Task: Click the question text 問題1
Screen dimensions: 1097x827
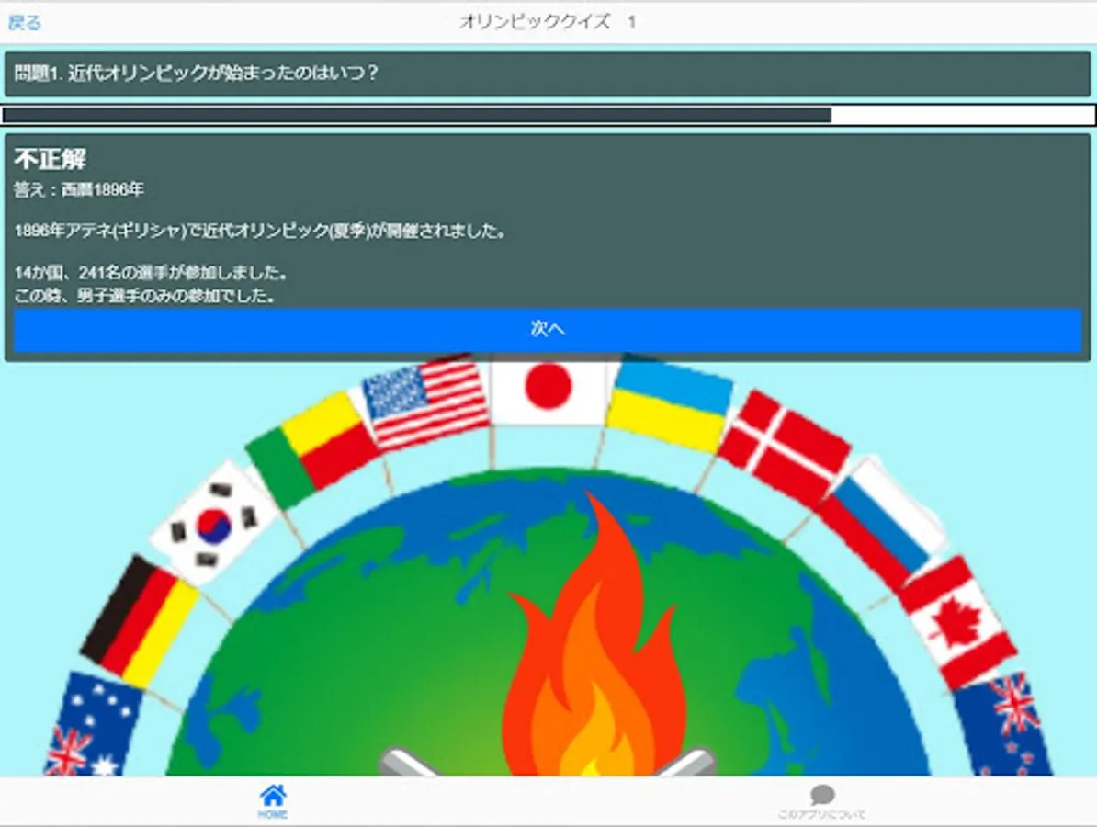Action: (196, 73)
